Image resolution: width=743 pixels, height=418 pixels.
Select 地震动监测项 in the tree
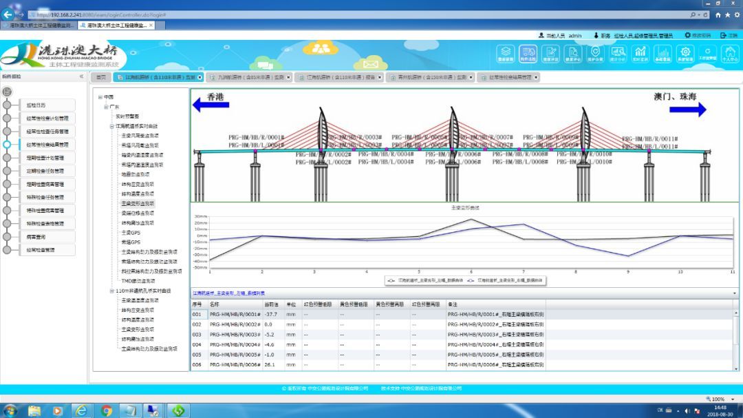(136, 175)
